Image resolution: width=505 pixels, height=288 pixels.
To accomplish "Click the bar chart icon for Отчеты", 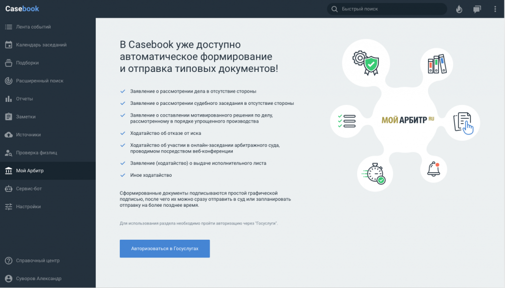I will [9, 98].
